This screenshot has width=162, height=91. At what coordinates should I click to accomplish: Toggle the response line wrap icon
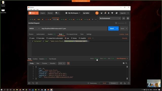coord(68,63)
